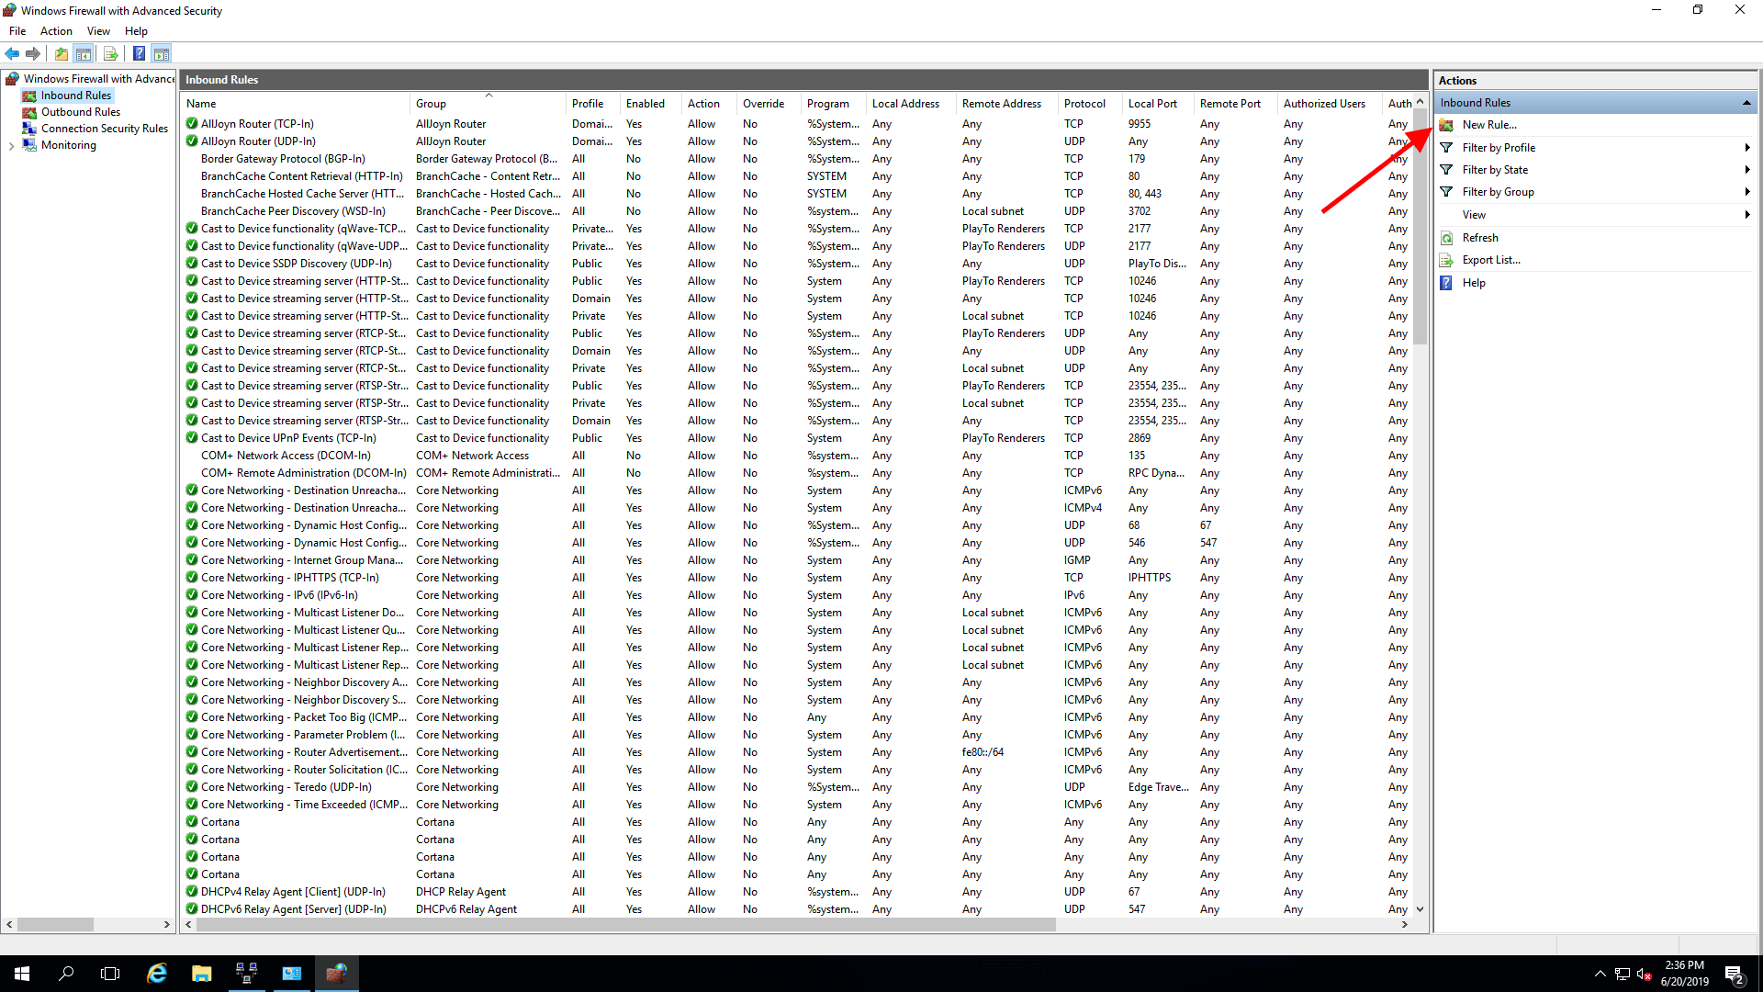Select BranchCache Peer Discovery (WSD-In) rule
The height and width of the screenshot is (992, 1763).
tap(293, 211)
